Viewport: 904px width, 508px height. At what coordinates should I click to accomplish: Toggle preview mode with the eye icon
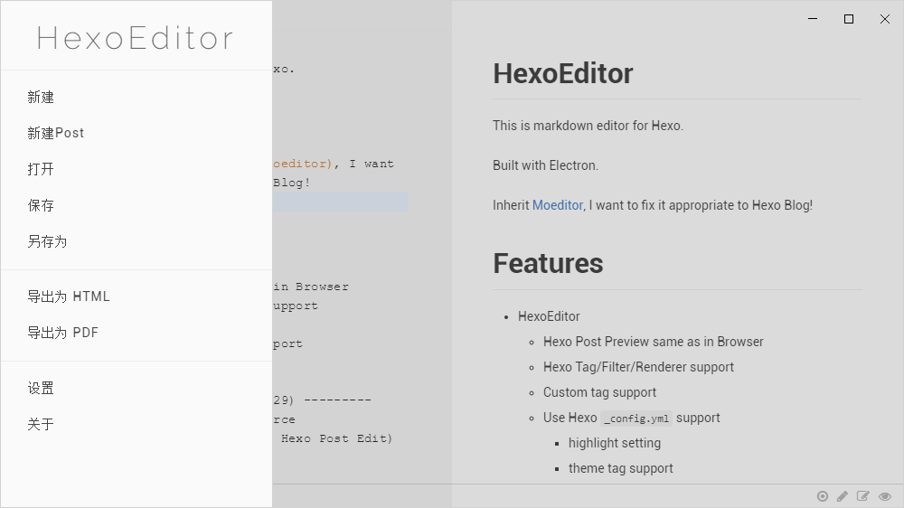point(885,496)
